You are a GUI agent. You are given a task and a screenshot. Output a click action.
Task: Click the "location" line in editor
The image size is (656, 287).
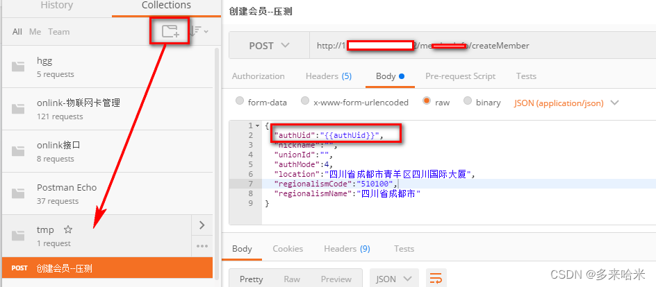(375, 174)
